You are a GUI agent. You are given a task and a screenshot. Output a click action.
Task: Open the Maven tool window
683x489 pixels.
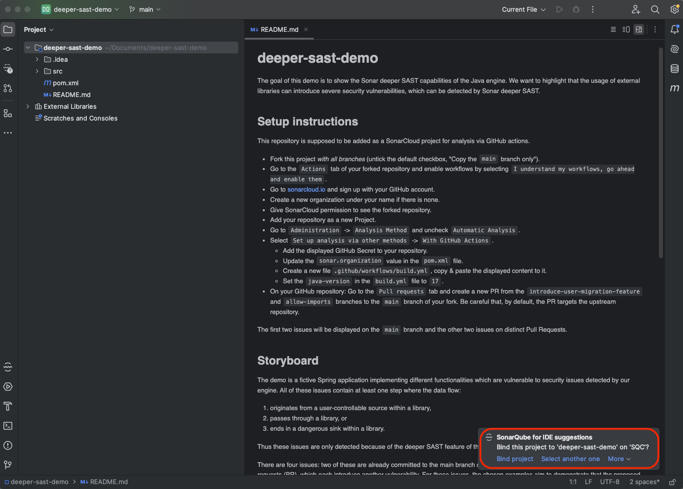[x=675, y=88]
